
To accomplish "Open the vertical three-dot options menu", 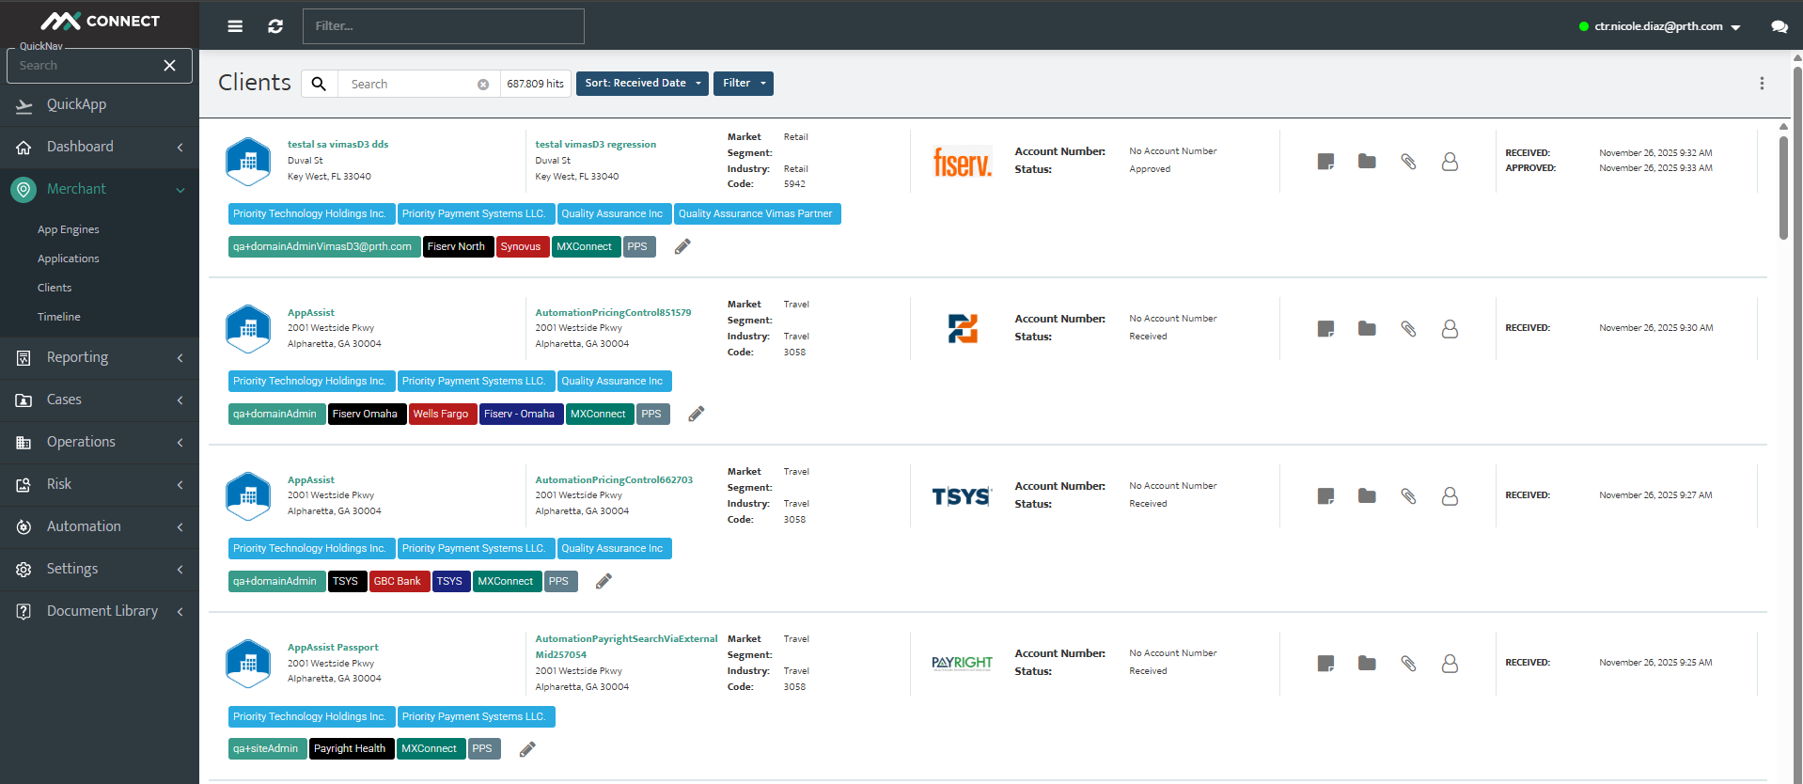I will 1762,84.
